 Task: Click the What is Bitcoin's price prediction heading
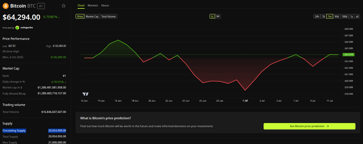click(x=105, y=118)
